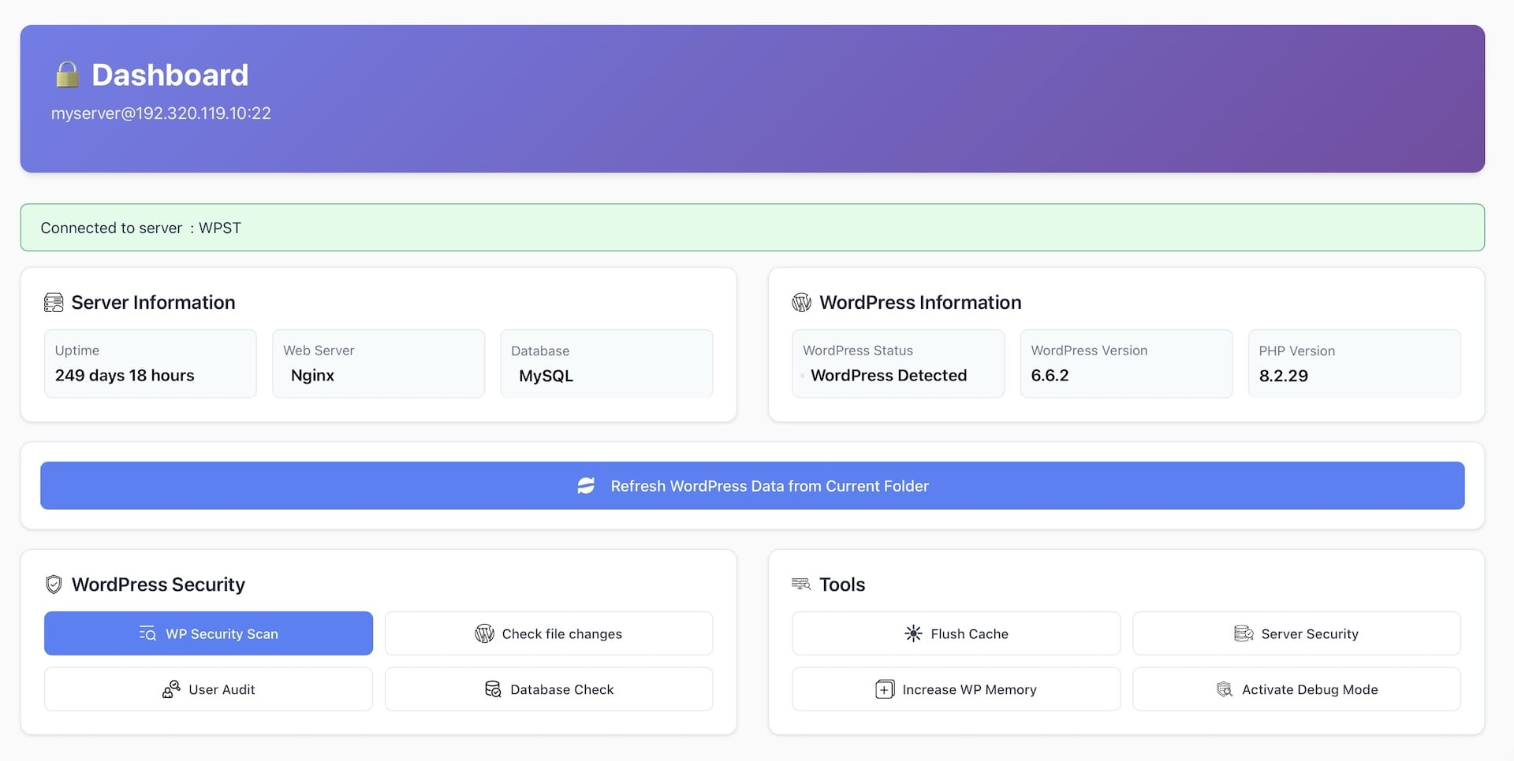Click the WordPress Status label
Image resolution: width=1514 pixels, height=761 pixels.
point(858,351)
